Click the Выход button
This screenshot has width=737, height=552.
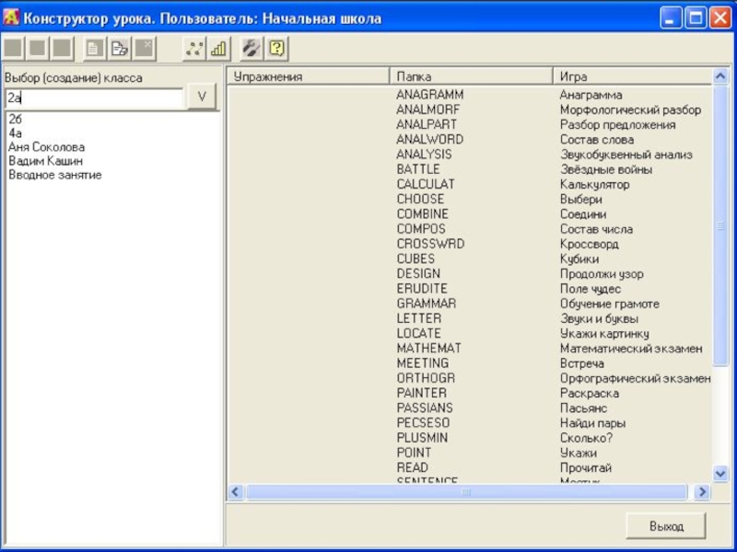tap(665, 526)
